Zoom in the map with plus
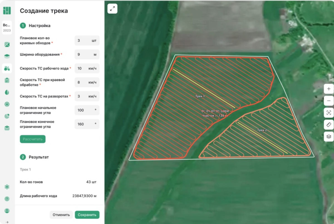 point(329,89)
